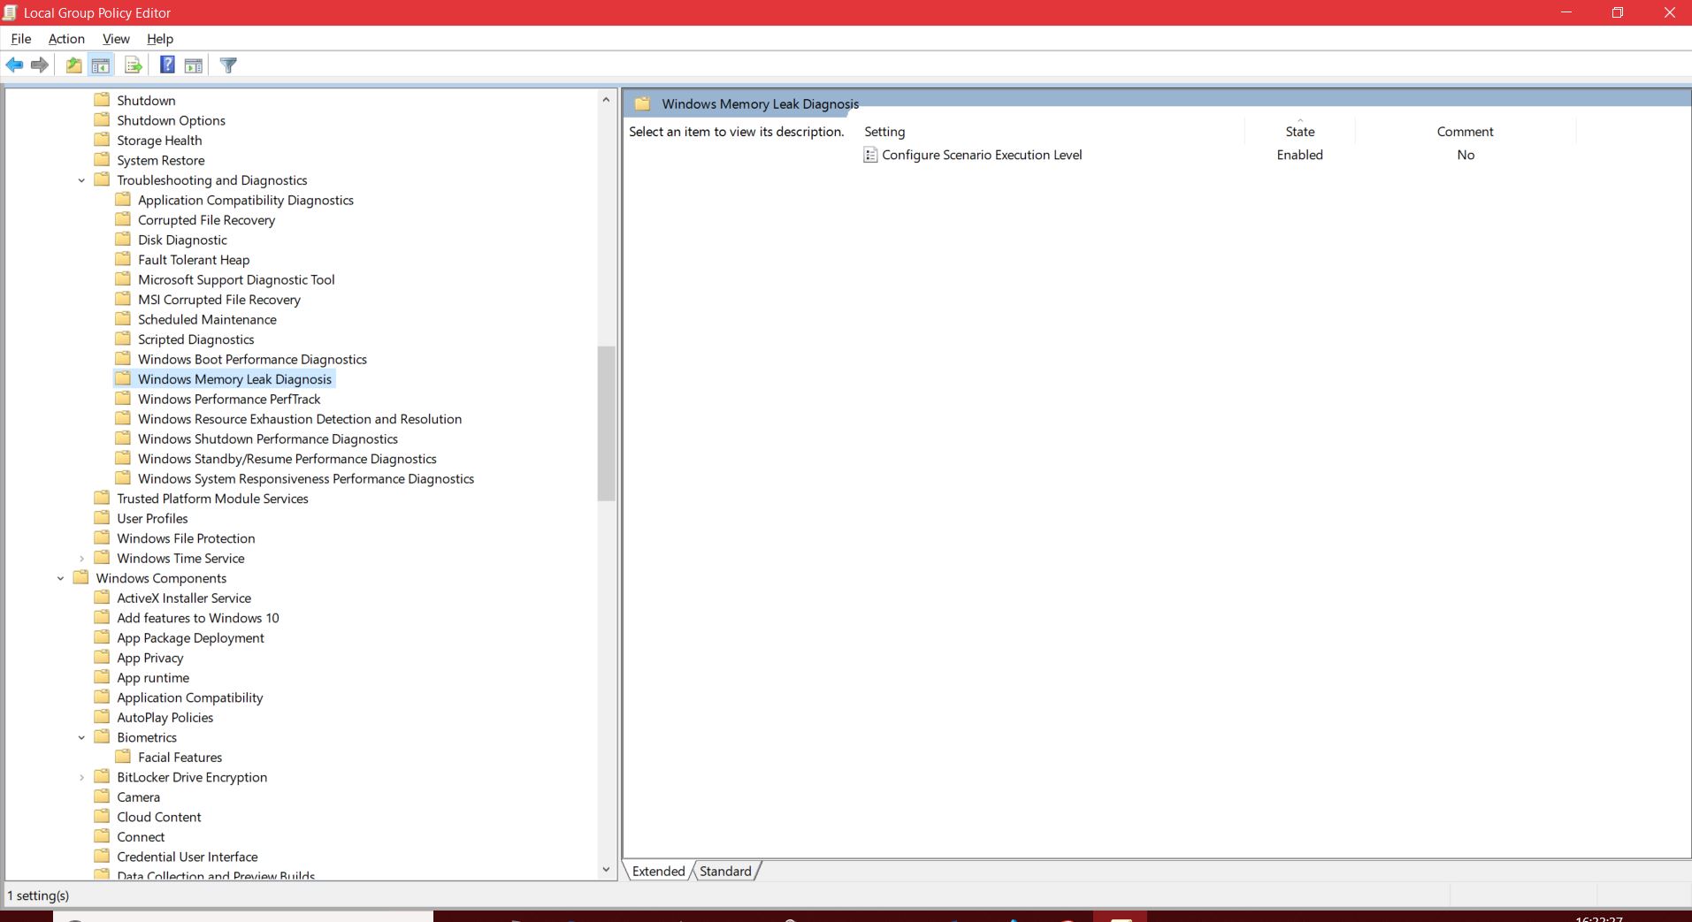
Task: Click the Forward arrow toolbar icon
Action: (40, 65)
